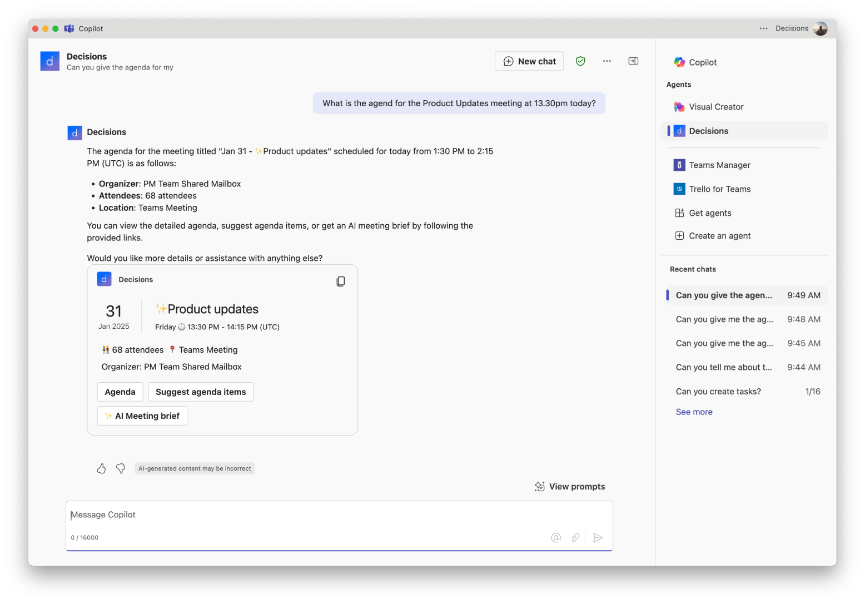Open recent chat from 9:45 AM
This screenshot has height=603, width=865.
pyautogui.click(x=746, y=343)
